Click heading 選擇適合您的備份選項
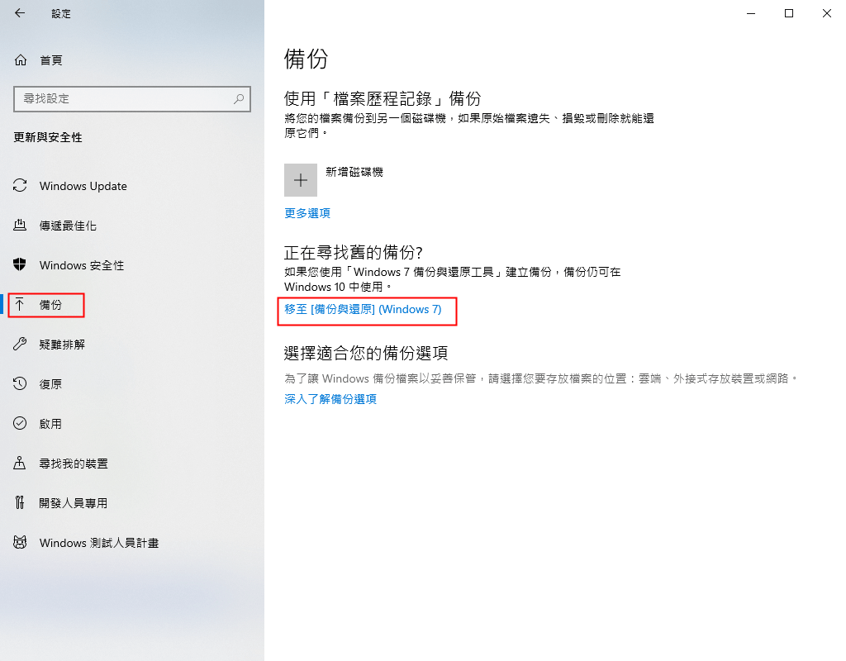This screenshot has width=846, height=661. point(366,353)
